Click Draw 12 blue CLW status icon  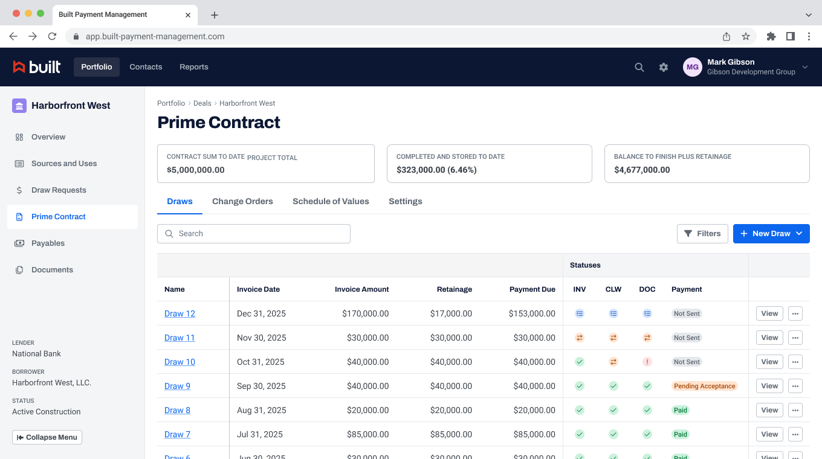(x=613, y=313)
